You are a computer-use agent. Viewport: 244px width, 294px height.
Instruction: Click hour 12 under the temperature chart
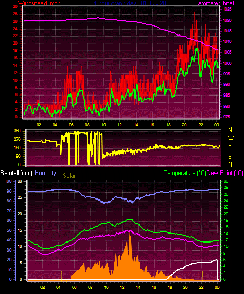click(122, 288)
